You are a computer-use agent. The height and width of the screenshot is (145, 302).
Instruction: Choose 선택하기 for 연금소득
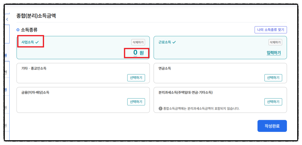click(x=273, y=78)
